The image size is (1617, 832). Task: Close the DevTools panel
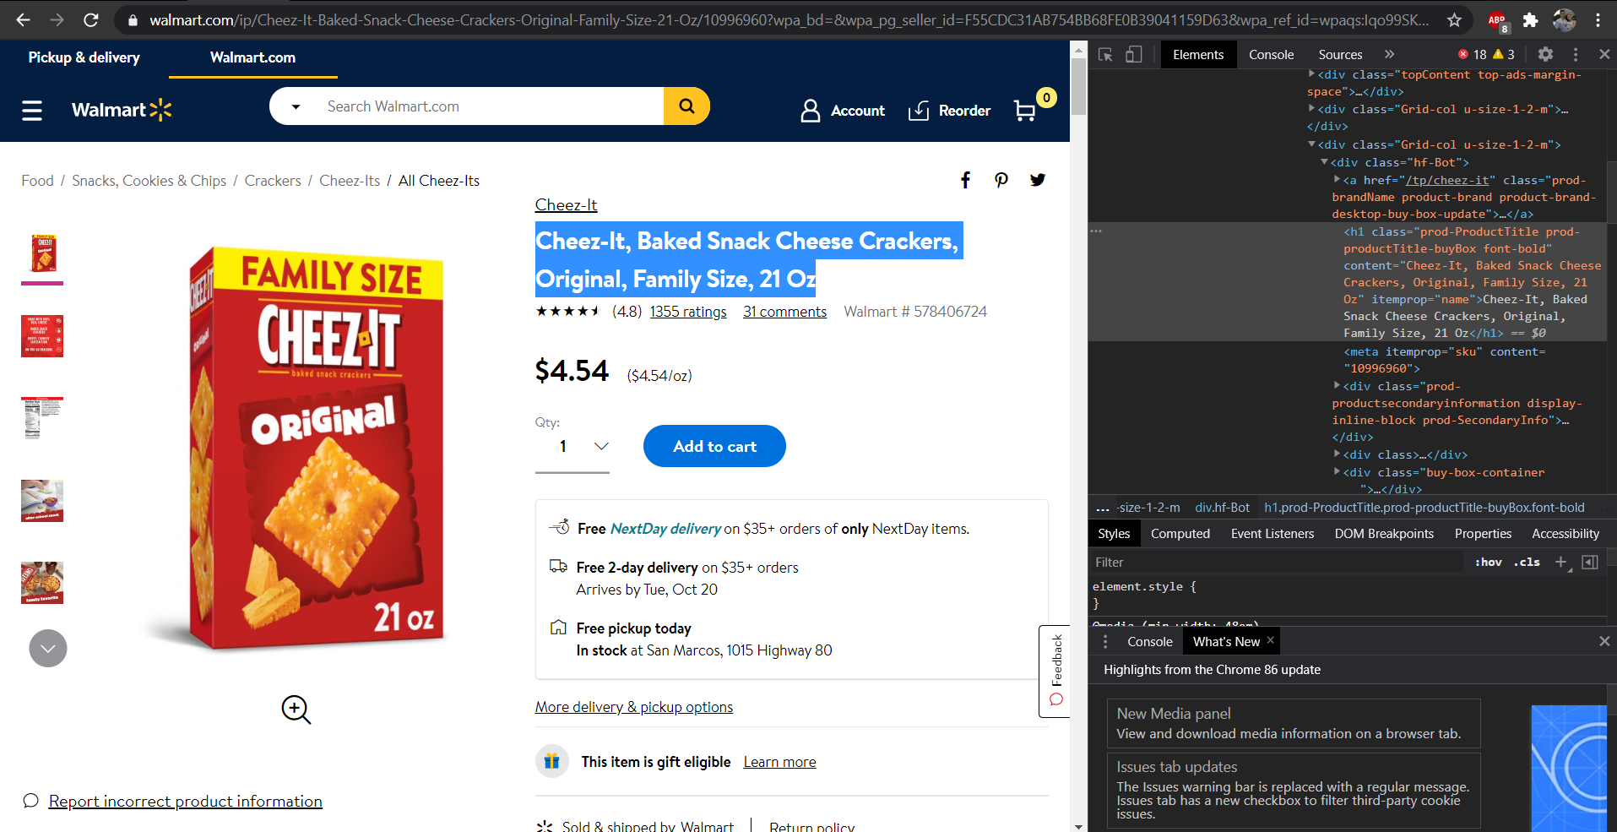tap(1604, 54)
